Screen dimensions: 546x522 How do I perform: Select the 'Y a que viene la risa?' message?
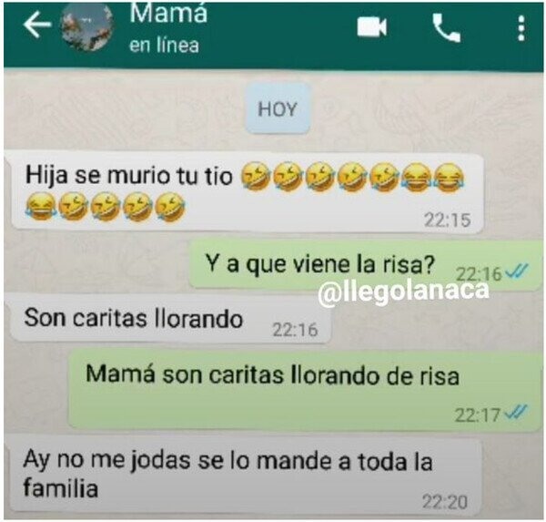click(x=366, y=265)
